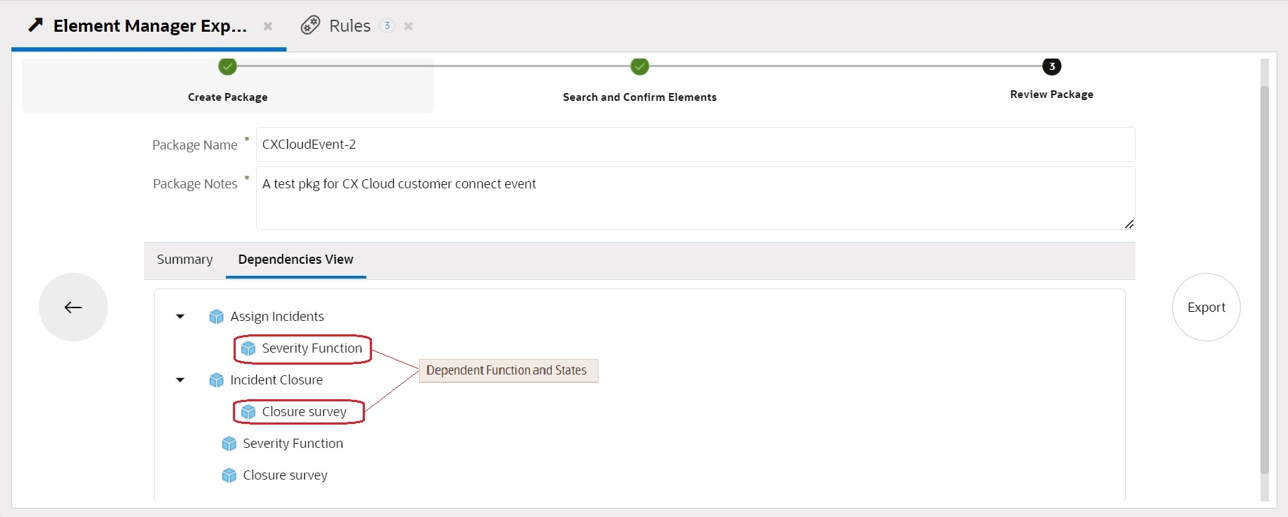Close the Element Manager Export tab

coord(268,26)
